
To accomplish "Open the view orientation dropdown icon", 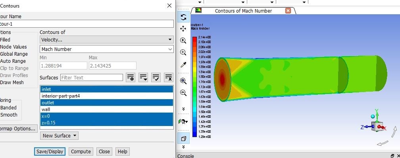I will click(183, 121).
